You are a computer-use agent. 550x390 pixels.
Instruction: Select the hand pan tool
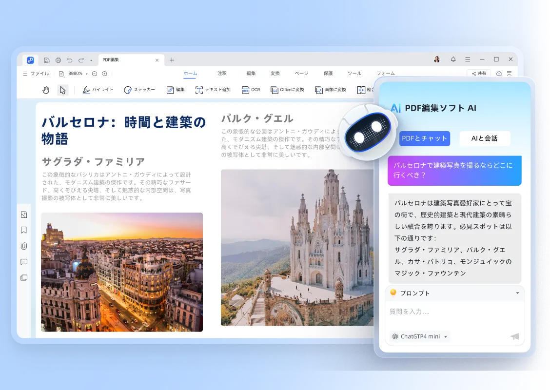coord(46,90)
